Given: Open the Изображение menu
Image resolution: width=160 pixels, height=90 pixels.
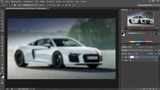Looking at the screenshot, I should [x=28, y=1].
